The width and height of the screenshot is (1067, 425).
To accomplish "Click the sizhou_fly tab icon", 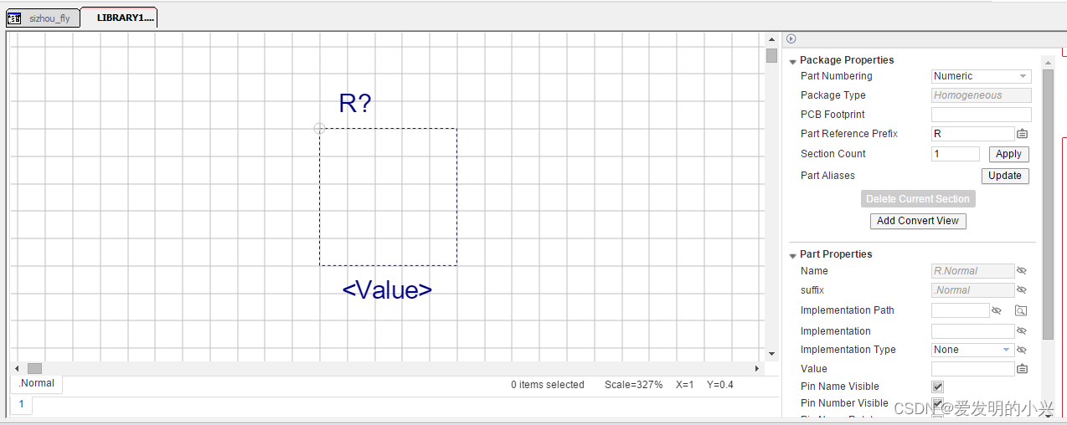I will point(14,18).
